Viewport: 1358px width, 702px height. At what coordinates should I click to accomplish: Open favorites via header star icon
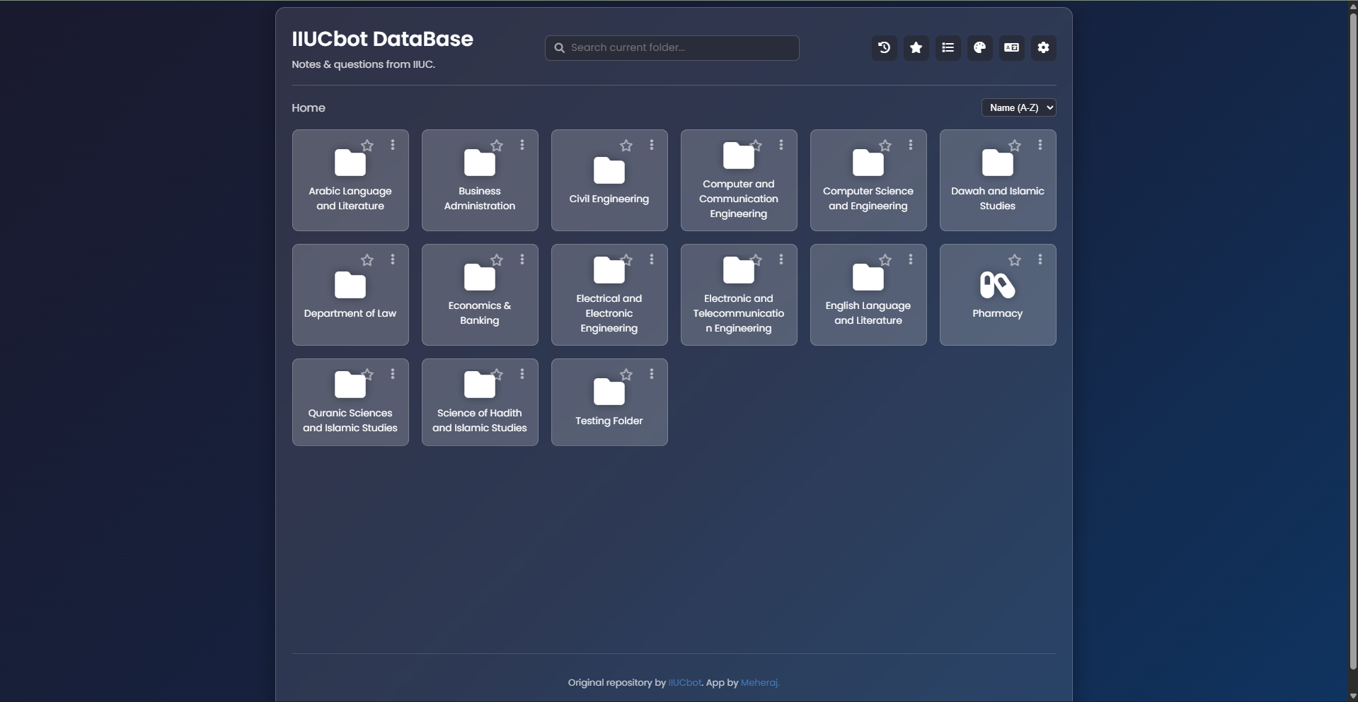pos(916,48)
